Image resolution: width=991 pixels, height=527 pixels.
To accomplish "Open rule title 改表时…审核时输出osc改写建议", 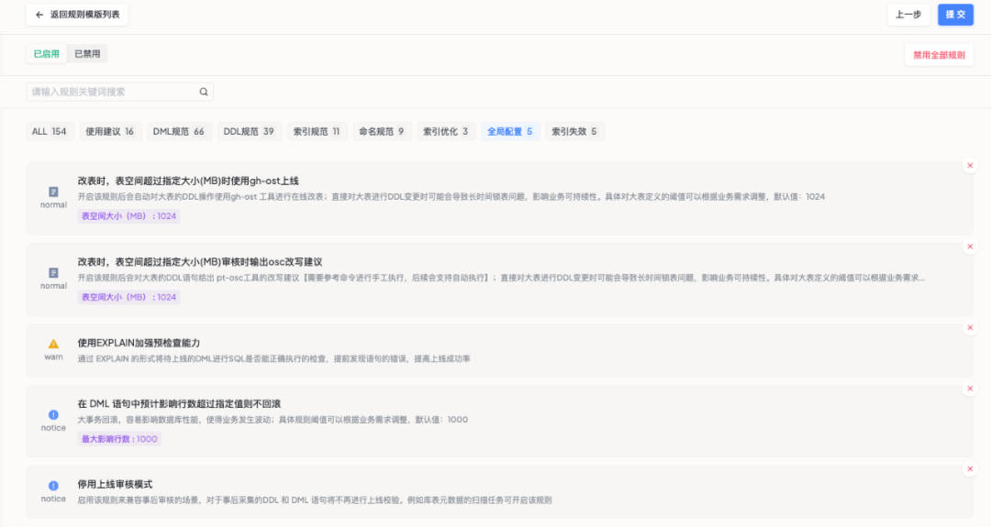I will pyautogui.click(x=200, y=262).
